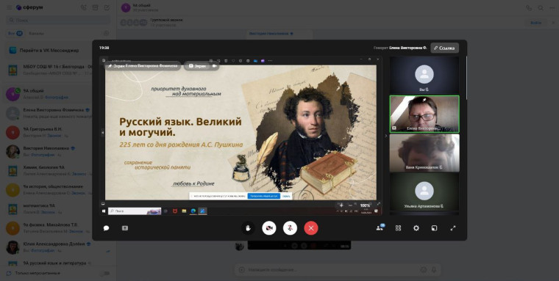Open 9а история, обществознание chat

58,190
